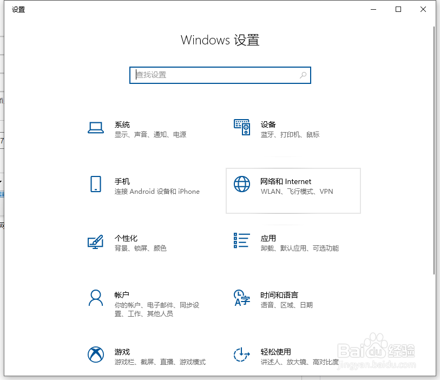Open the 个性化 category title
Viewport: 440px width, 380px height.
click(126, 238)
